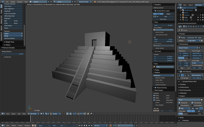Click output path folder browse icon
This screenshot has height=127, width=204.
pyautogui.click(x=202, y=100)
